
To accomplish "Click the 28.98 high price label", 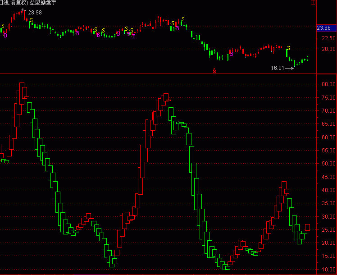I will pos(35,13).
